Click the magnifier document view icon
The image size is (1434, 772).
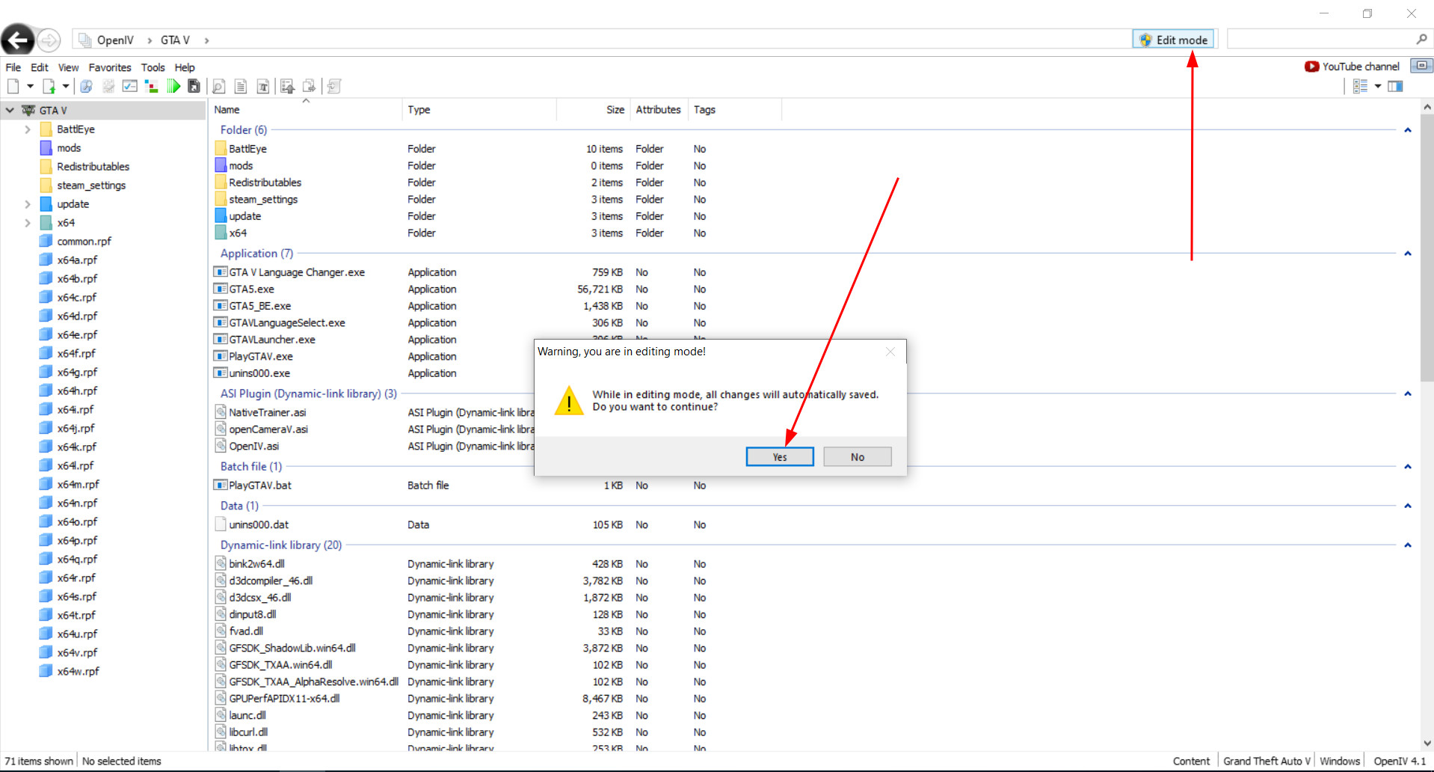[219, 87]
